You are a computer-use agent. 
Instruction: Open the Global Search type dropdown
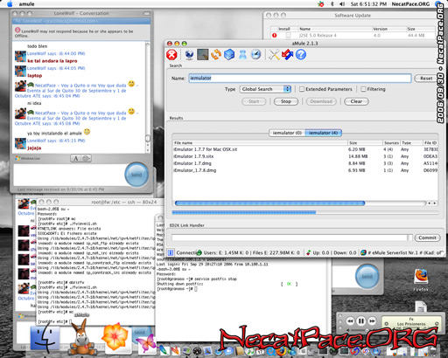pos(265,89)
